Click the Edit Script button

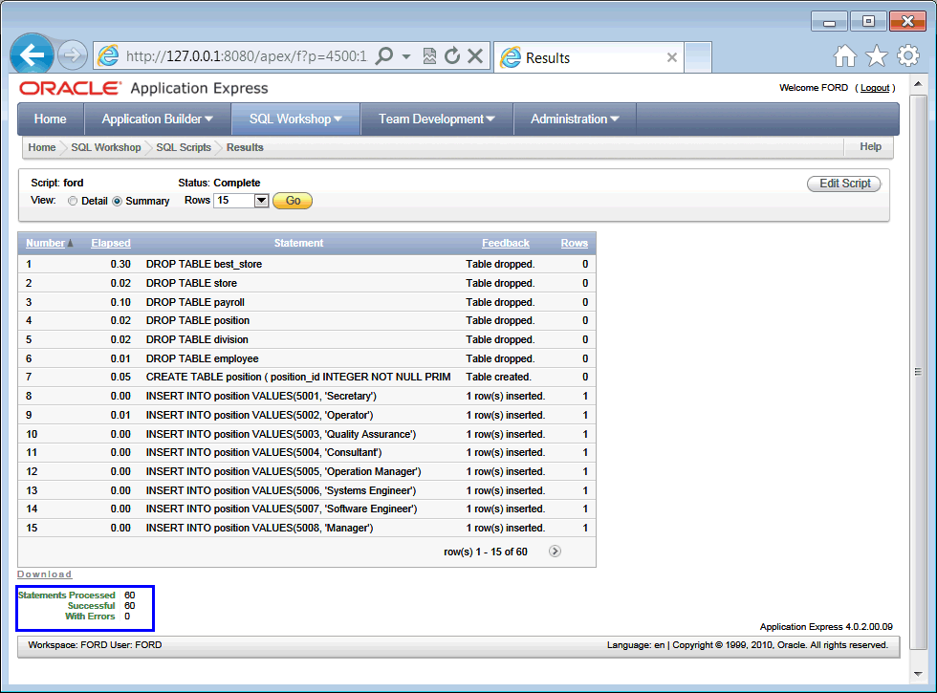click(x=844, y=184)
